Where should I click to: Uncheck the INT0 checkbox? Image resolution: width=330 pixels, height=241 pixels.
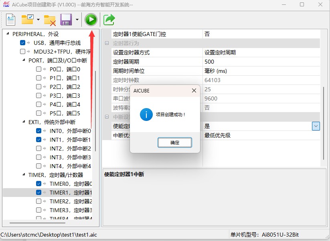(x=38, y=131)
